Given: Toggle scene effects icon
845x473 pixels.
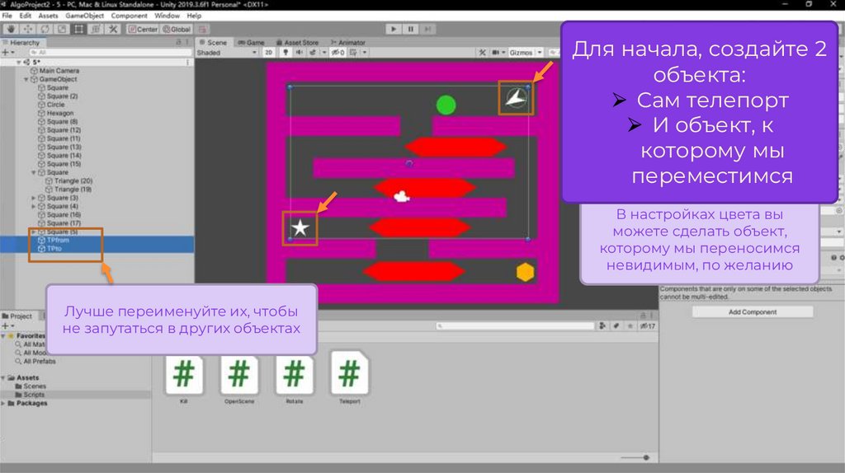Looking at the screenshot, I should (x=313, y=53).
